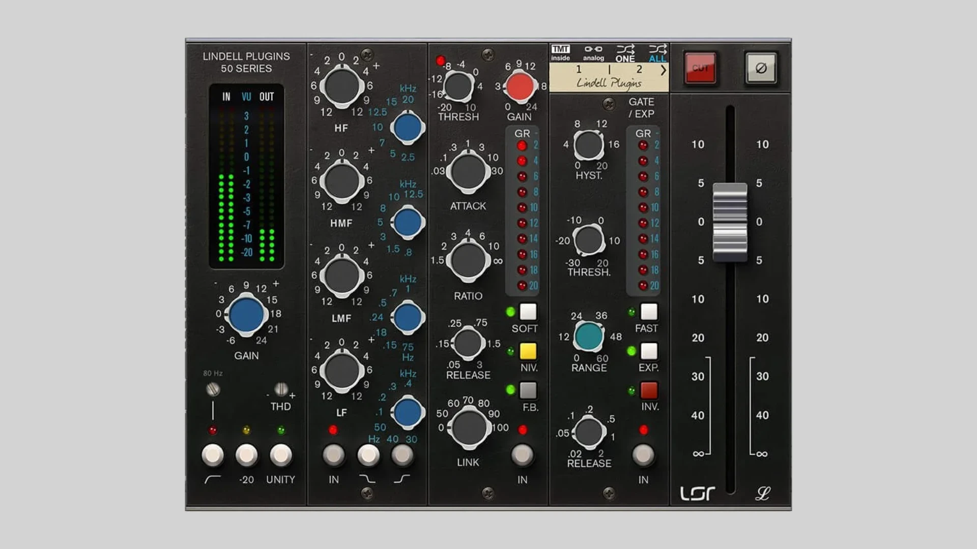Click the compressor RELEASE knob

click(468, 343)
